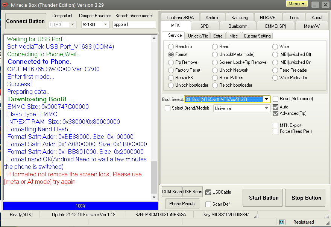Open the Unlock/Fix sub-tab
331x227 pixels.
(x=198, y=36)
